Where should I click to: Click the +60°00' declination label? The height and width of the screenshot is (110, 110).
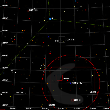point(5,80)
